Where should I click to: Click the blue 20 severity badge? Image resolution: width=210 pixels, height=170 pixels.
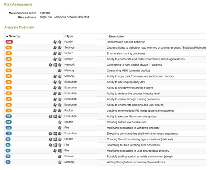[9, 116]
